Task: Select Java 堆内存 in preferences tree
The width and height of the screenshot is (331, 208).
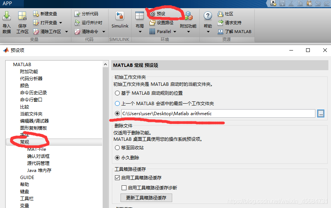Action: (39, 170)
